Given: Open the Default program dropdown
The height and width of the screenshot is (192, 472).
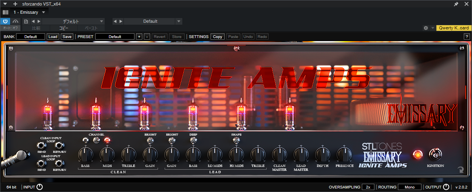Looking at the screenshot, I should (x=150, y=21).
